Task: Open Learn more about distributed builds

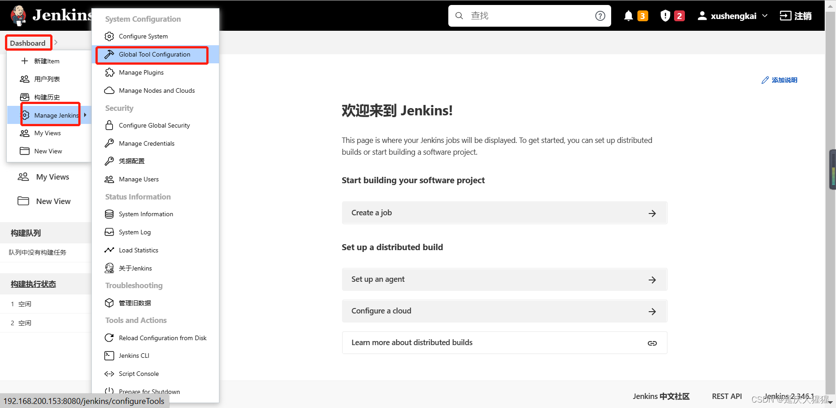Action: 504,342
